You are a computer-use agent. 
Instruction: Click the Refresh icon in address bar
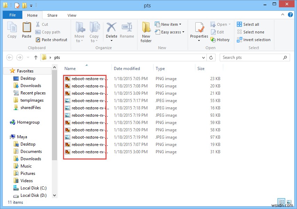coord(211,57)
